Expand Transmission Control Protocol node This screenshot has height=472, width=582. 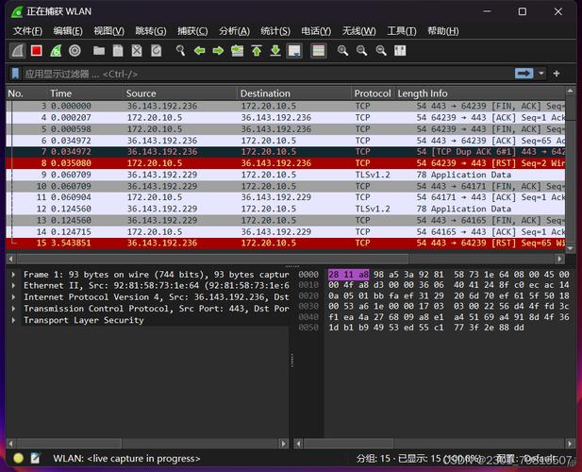pos(14,309)
